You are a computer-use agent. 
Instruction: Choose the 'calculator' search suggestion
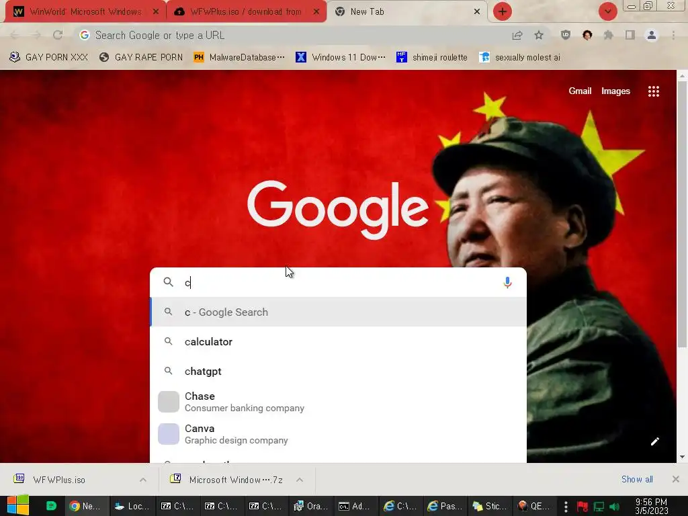pos(339,341)
